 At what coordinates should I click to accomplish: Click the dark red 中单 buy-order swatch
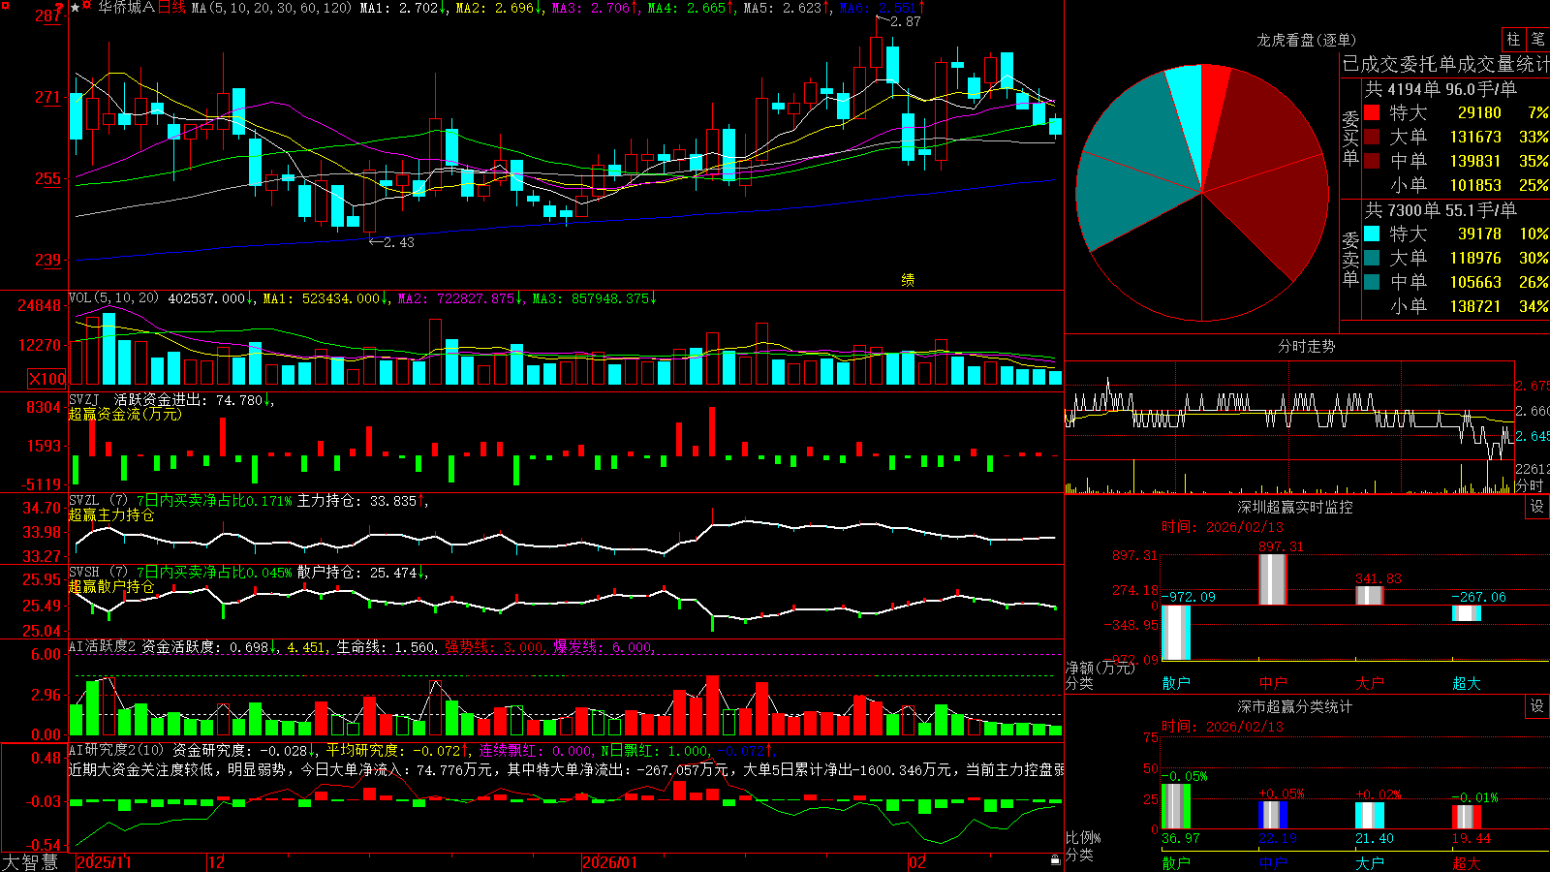1372,161
